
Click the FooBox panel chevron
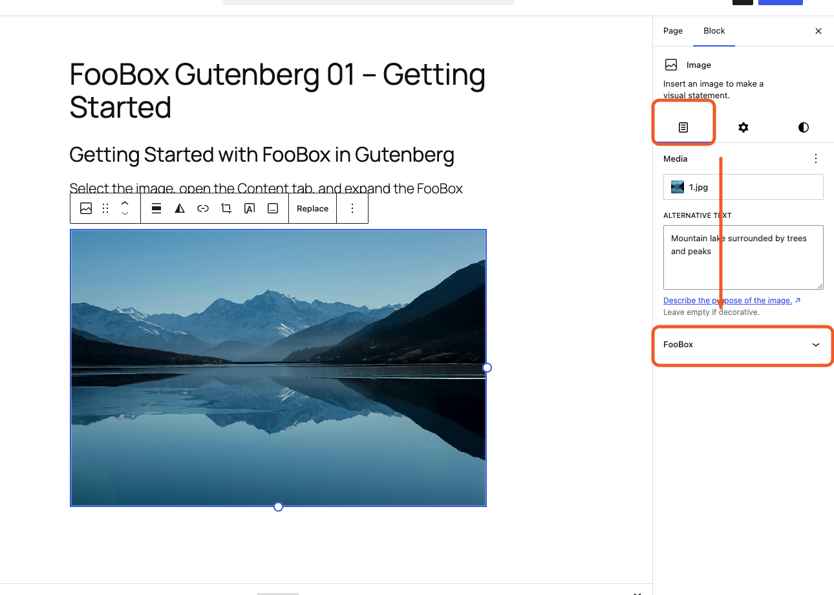816,345
